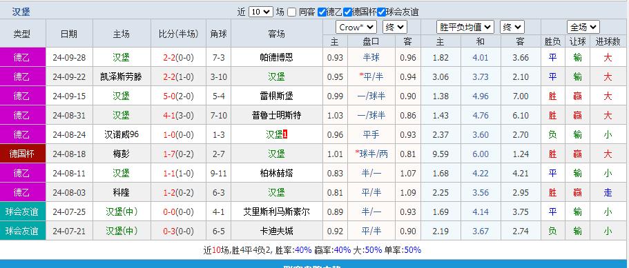
Task: Click the 单率:50% summary text
Action: (x=403, y=250)
